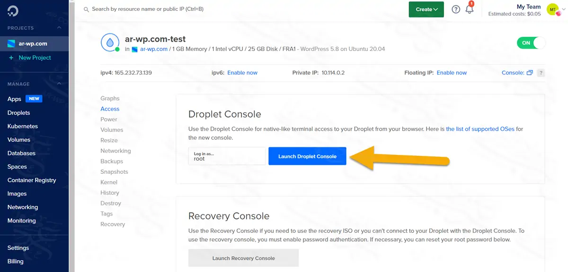The image size is (568, 272).
Task: Open the Create dropdown button
Action: [426, 9]
